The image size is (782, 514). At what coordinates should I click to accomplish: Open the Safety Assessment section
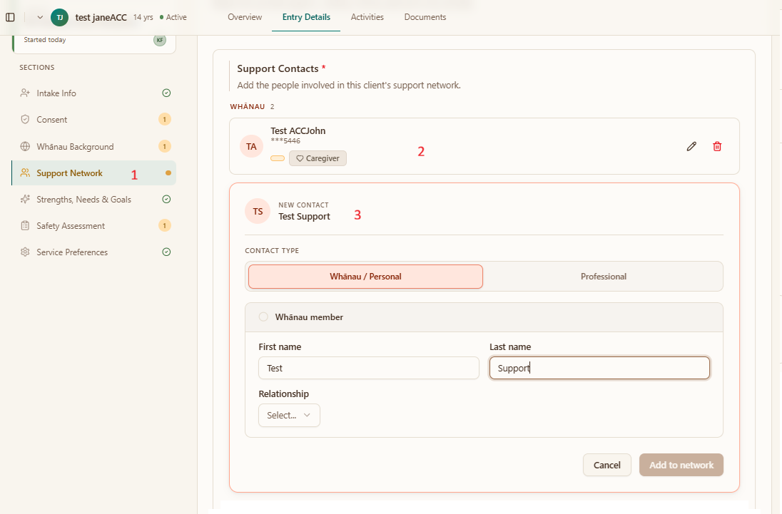pos(93,225)
